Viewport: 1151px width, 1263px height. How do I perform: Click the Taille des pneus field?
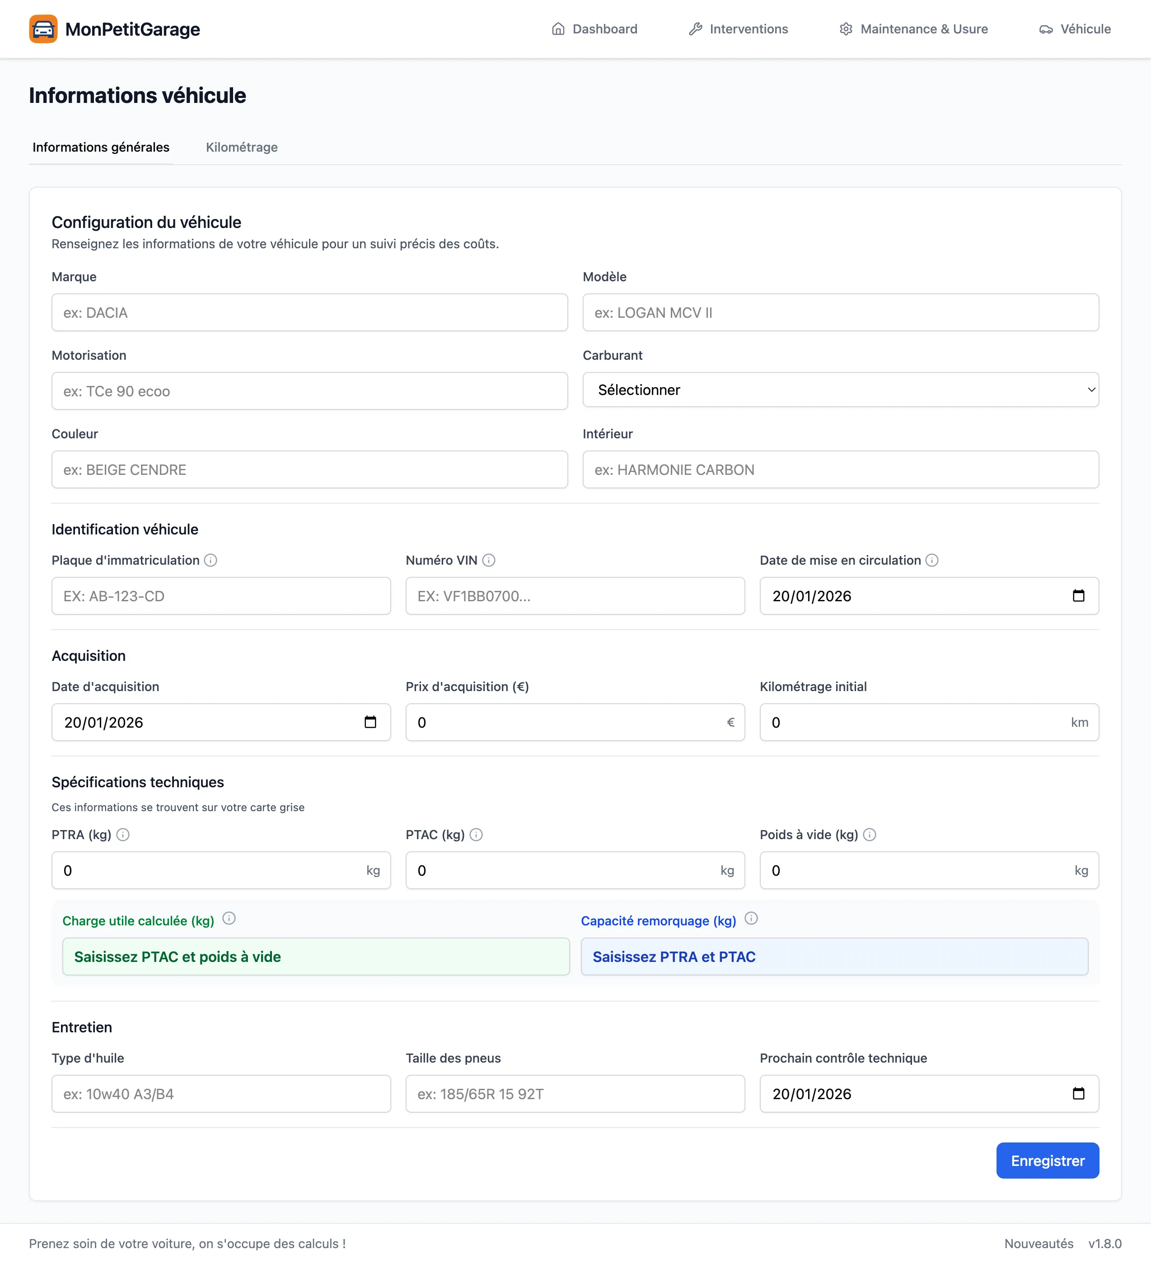click(574, 1094)
